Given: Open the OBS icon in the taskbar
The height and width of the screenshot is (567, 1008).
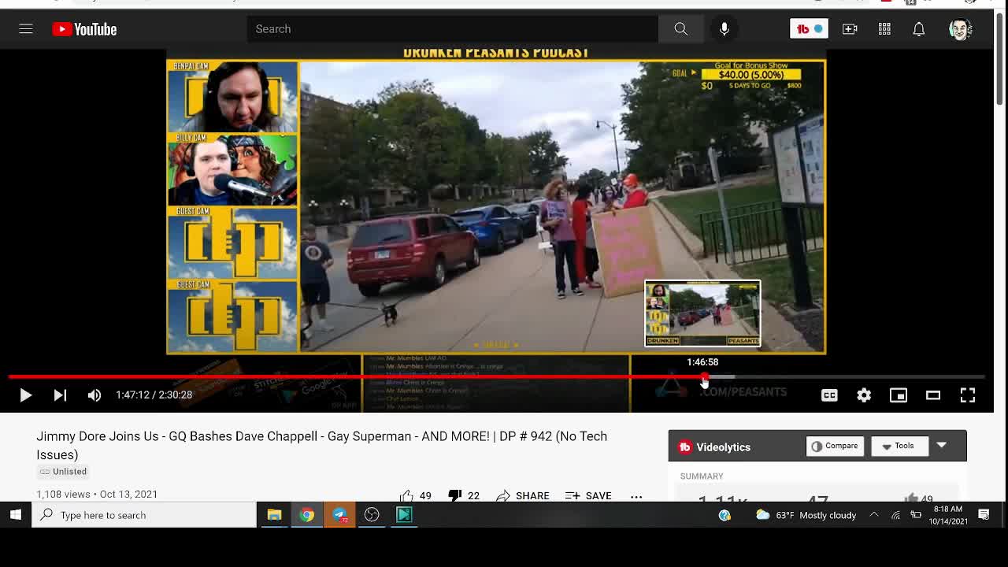Looking at the screenshot, I should [372, 515].
